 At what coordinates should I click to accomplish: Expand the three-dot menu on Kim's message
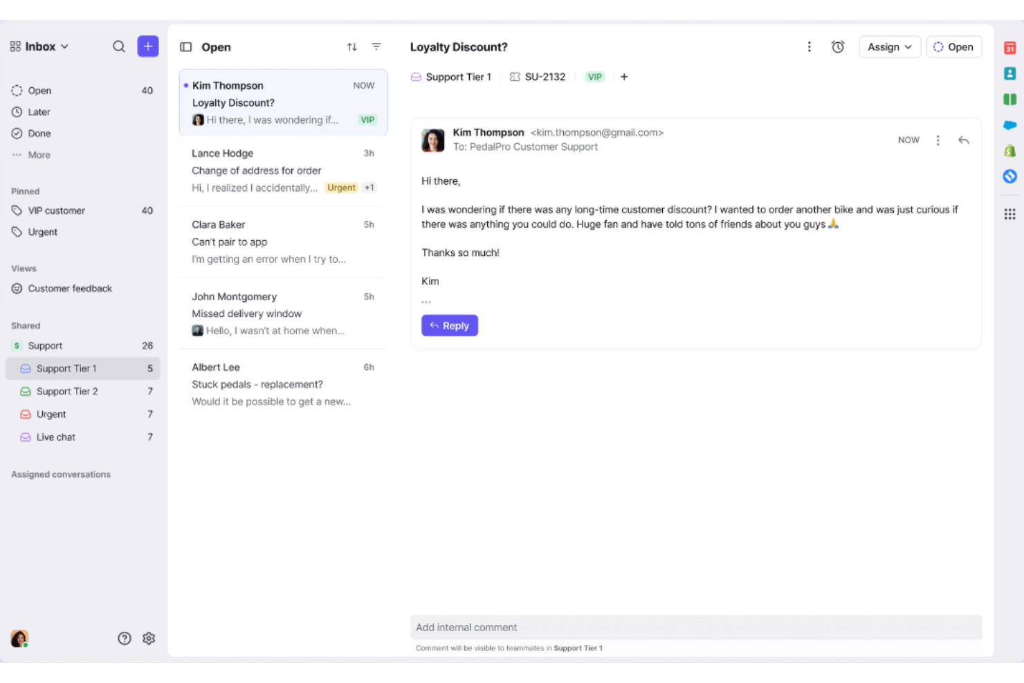point(938,140)
